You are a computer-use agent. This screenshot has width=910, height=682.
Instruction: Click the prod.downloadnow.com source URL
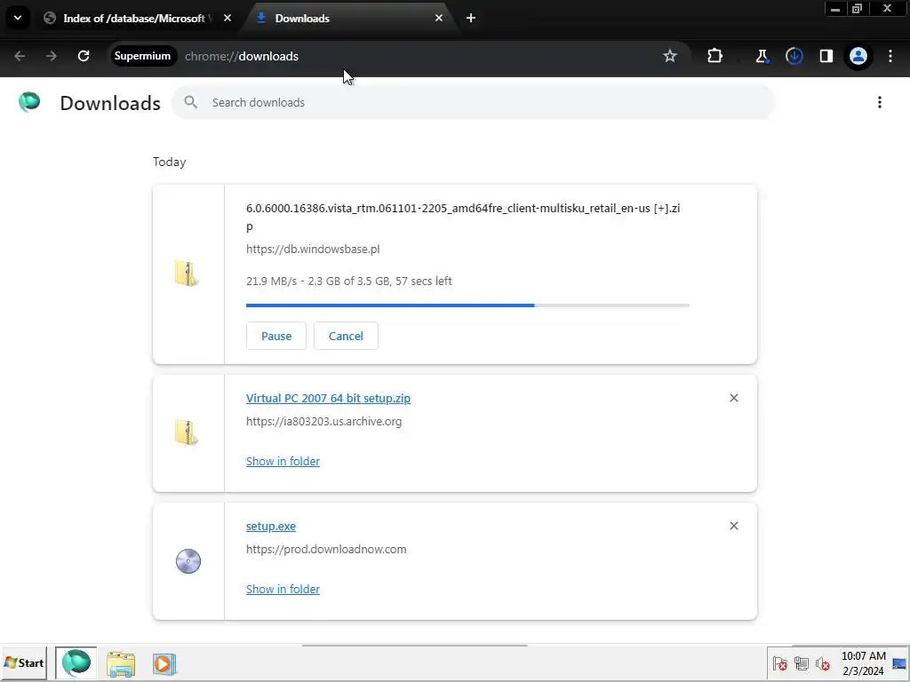tap(326, 549)
